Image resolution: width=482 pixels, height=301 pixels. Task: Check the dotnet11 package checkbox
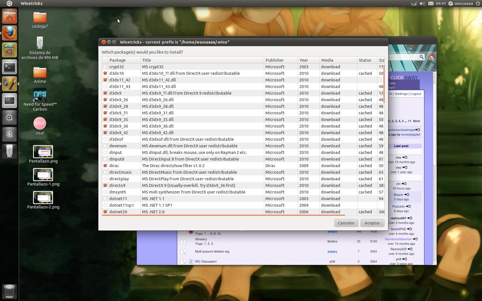tap(105, 199)
